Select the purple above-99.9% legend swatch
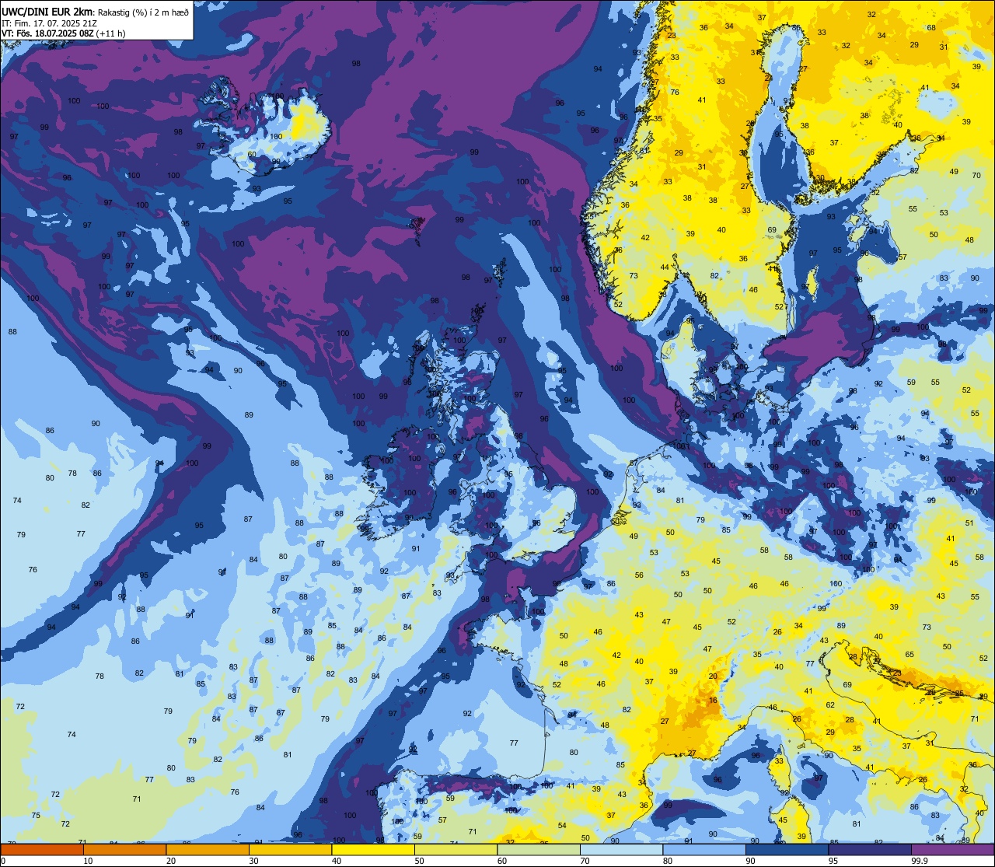 [x=952, y=849]
